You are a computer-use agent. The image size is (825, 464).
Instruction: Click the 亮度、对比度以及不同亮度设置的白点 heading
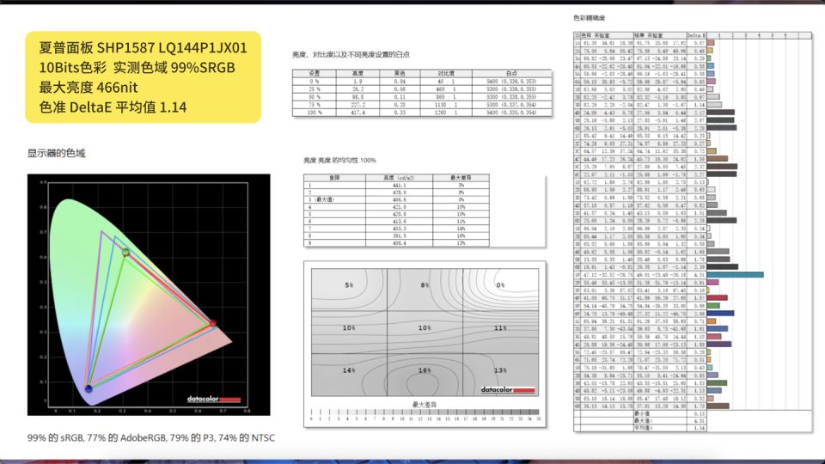[x=351, y=54]
